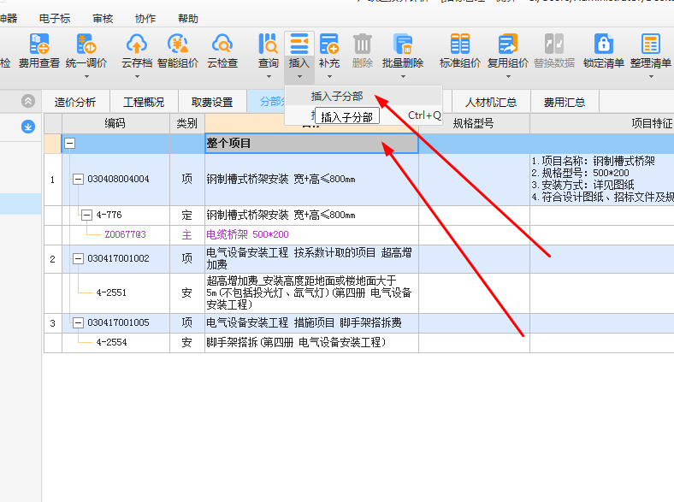Screen dimensions: 674x502
Task: Switch to the 造价分析 tab
Action: click(75, 103)
